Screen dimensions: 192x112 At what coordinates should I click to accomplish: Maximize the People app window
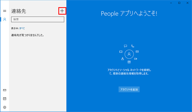coord(179,3)
